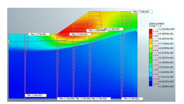Click legend value +1.03328e+000
Screen dimensions: 184x104
(166, 29)
